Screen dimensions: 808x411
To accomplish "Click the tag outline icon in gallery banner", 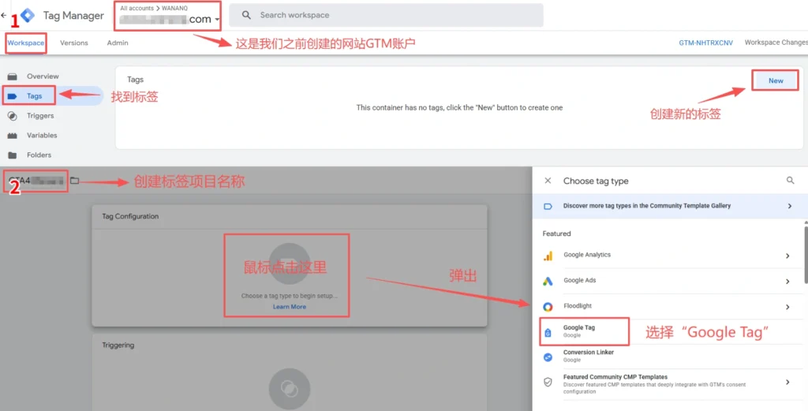I will point(548,206).
